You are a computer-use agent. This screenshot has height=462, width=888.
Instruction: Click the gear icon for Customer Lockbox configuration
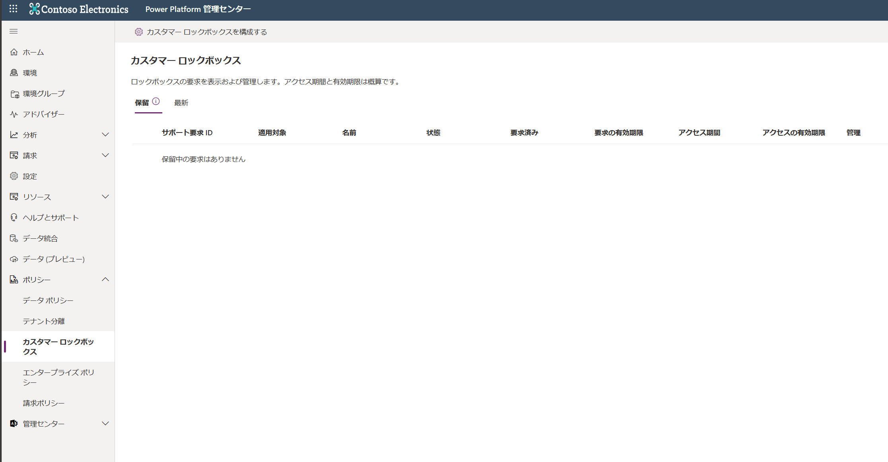[x=138, y=32]
